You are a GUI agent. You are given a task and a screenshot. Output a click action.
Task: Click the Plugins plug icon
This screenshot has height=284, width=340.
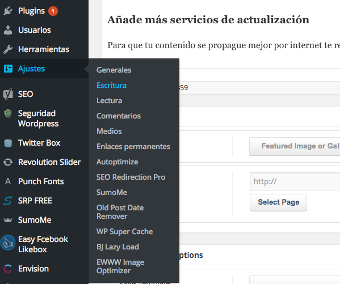point(8,11)
